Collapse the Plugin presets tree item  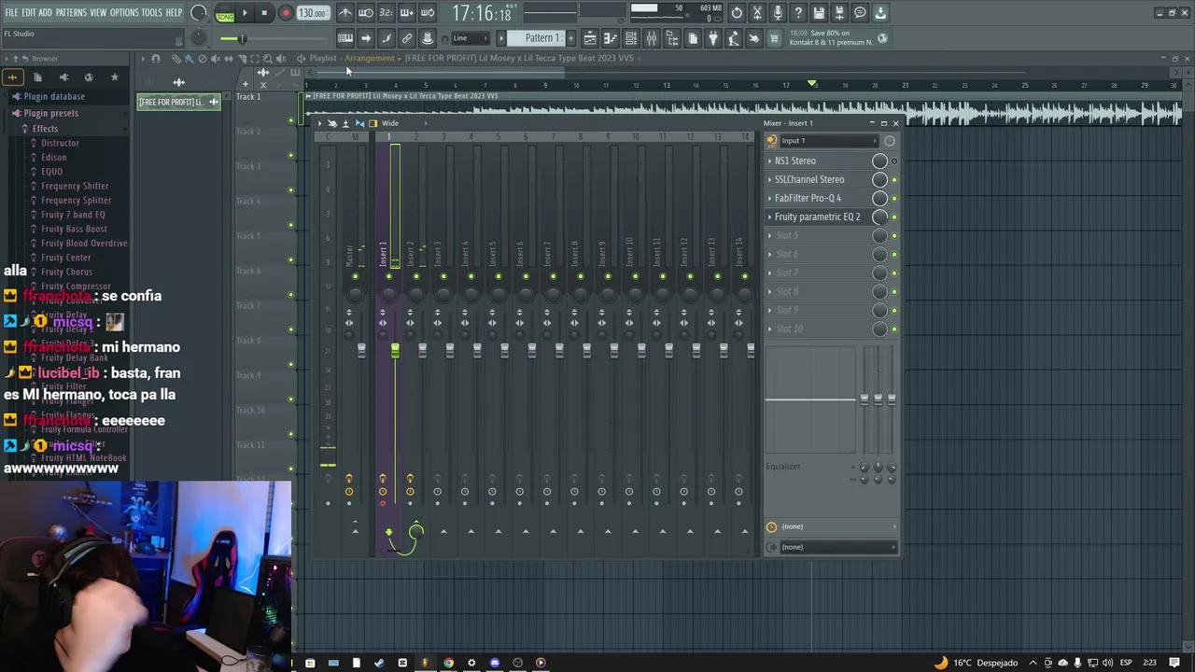tap(51, 113)
